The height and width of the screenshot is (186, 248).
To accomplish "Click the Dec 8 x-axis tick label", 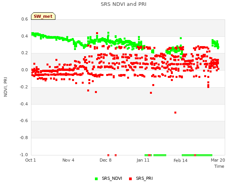I will (105, 160).
